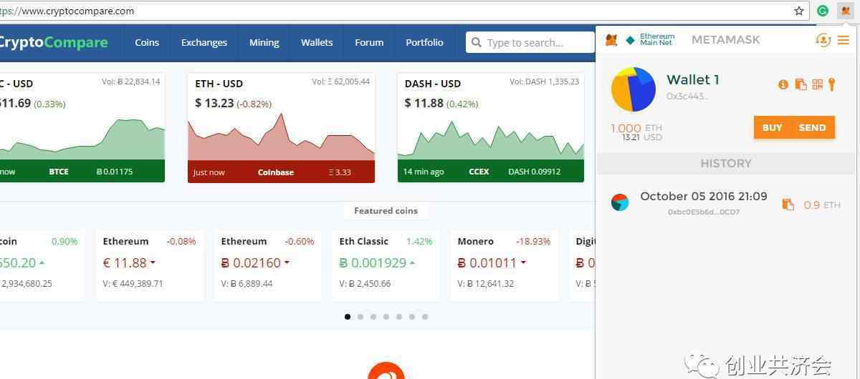Open the Ethereum Main Net network selector
Image resolution: width=860 pixels, height=379 pixels.
point(650,39)
